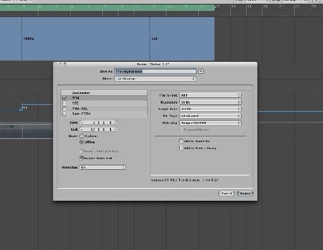Image resolution: width=323 pixels, height=250 pixels.
Task: Toggle the Add to Audio Bin checkbox
Action: coord(181,141)
